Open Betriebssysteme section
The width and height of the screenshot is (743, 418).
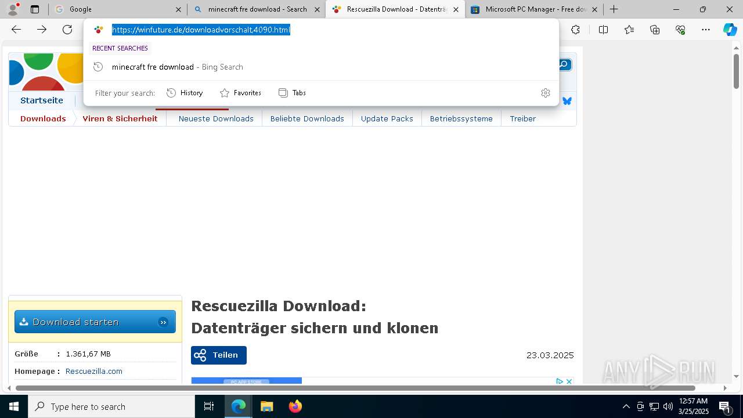point(461,118)
